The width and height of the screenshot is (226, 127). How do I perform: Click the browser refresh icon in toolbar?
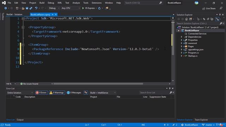99,8
